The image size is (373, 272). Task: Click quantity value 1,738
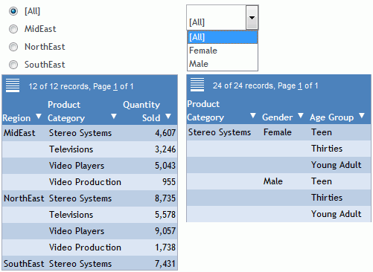point(165,247)
